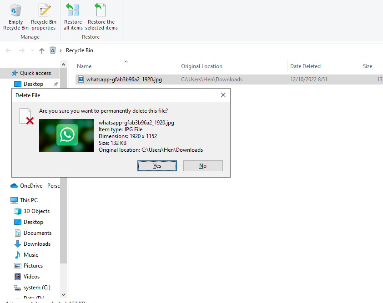
Task: Click the sidebar scroll up arrow
Action: (64, 65)
